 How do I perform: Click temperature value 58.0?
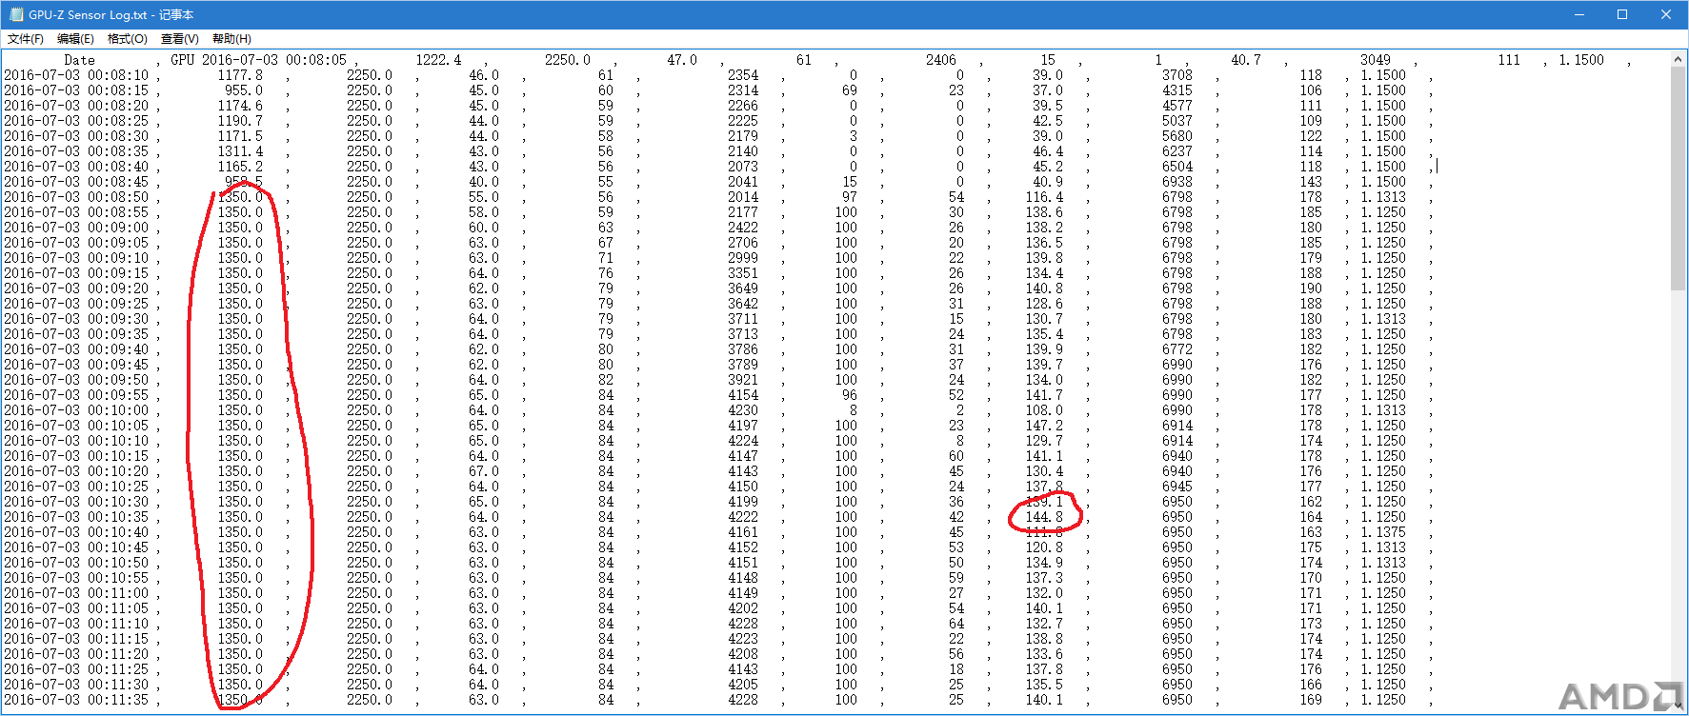[x=484, y=212]
